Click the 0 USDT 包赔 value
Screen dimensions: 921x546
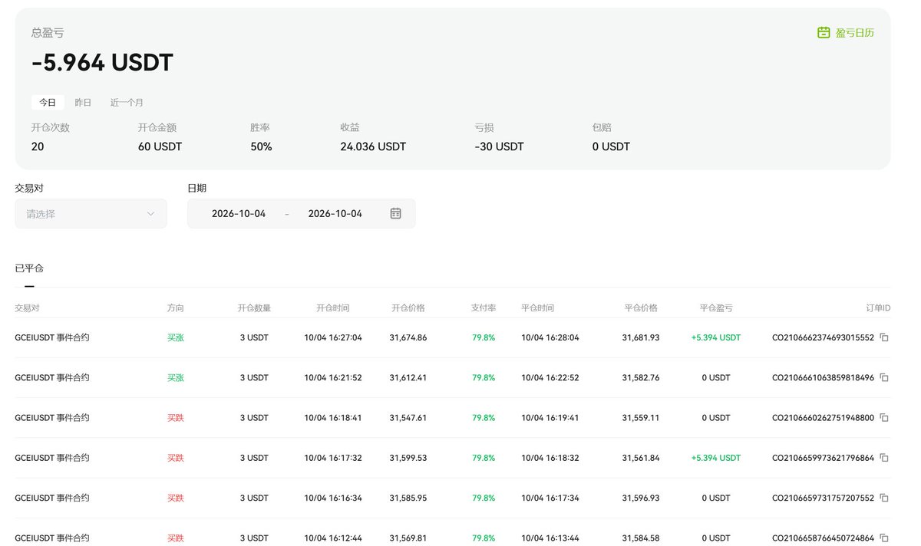click(x=611, y=146)
